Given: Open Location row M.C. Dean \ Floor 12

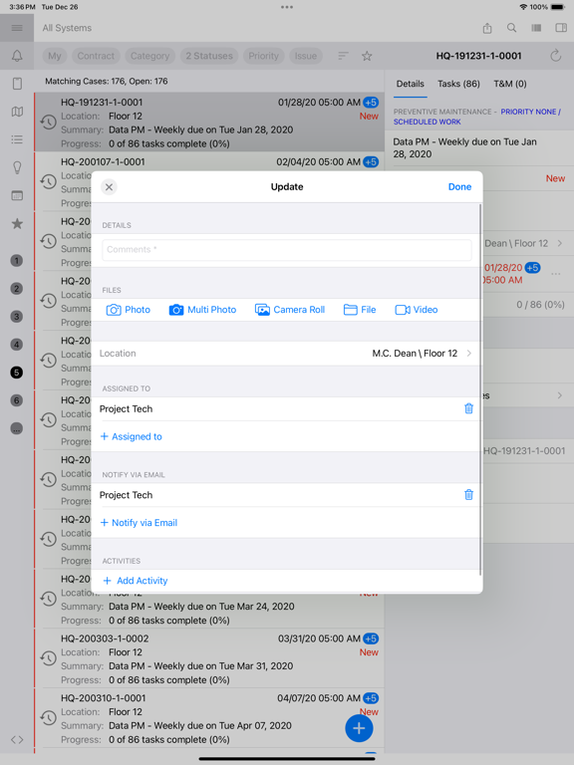Looking at the screenshot, I should click(286, 354).
